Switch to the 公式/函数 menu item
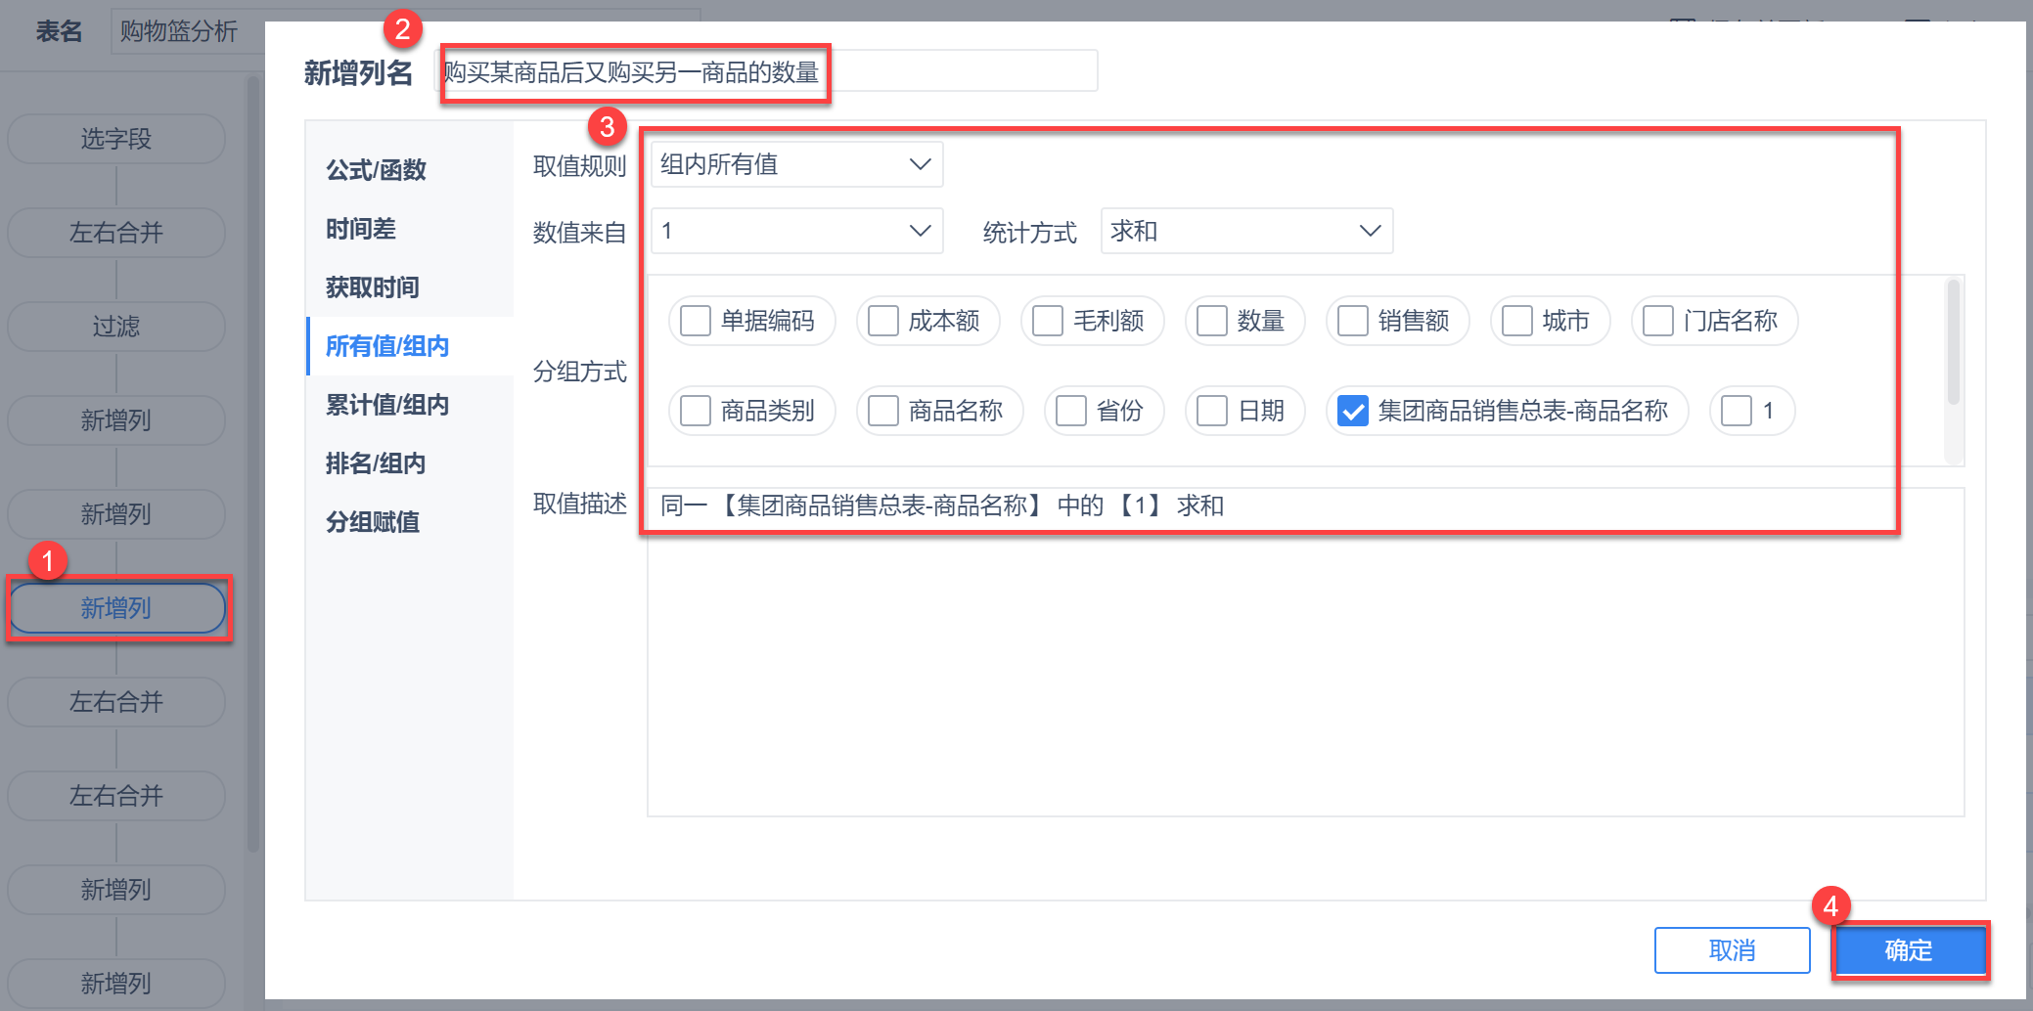2033x1011 pixels. click(376, 170)
